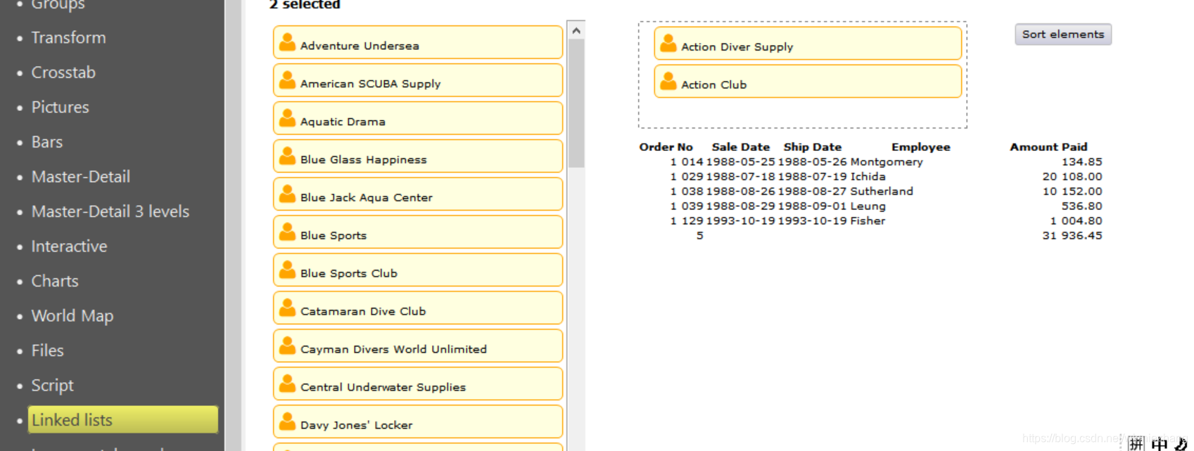Click the person icon beside Blue Sports Club

[x=287, y=270]
